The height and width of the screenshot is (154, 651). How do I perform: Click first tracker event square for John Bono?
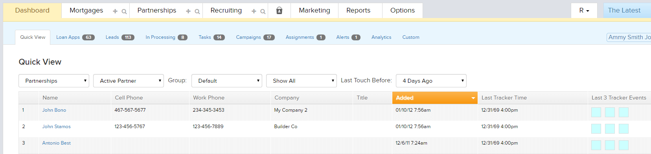click(596, 112)
